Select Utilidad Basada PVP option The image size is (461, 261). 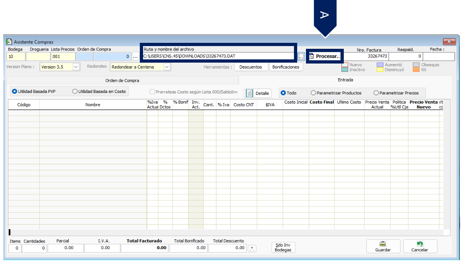(x=34, y=92)
